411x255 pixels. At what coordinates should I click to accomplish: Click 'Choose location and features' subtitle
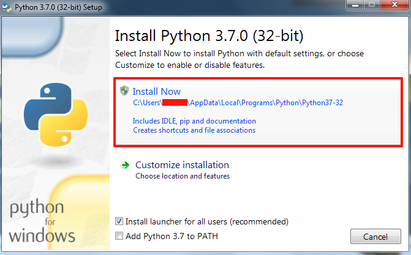[183, 176]
